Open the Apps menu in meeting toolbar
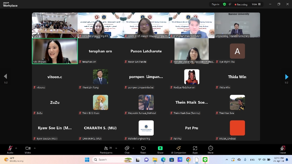 [x=195, y=149]
